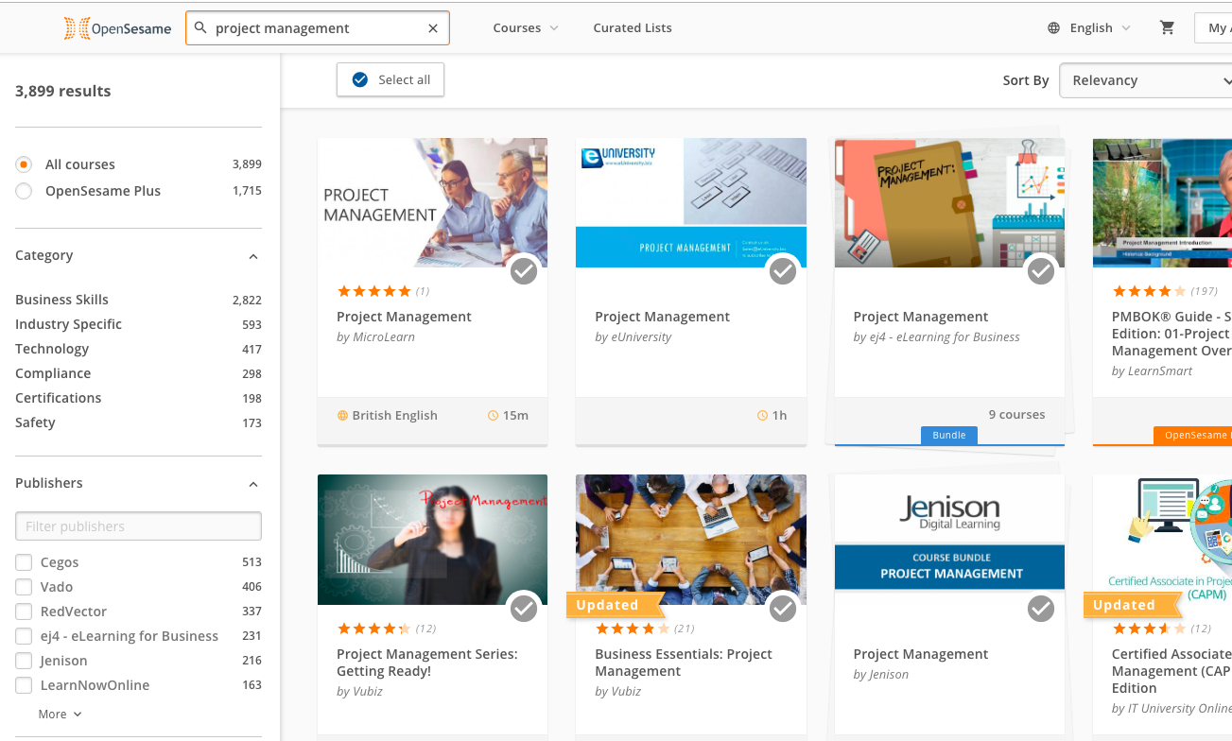The width and height of the screenshot is (1232, 741).
Task: Check the ej4 - eLearning for Business checkbox
Action: click(24, 636)
